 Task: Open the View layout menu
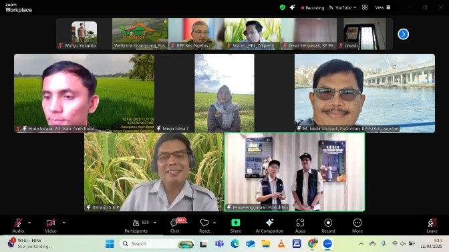point(383,7)
